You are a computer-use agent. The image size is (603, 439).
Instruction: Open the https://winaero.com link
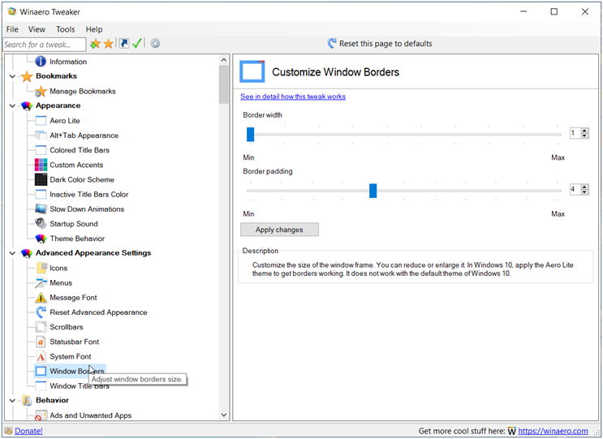553,431
